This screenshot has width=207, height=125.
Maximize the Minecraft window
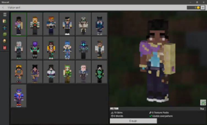[x=197, y=2]
